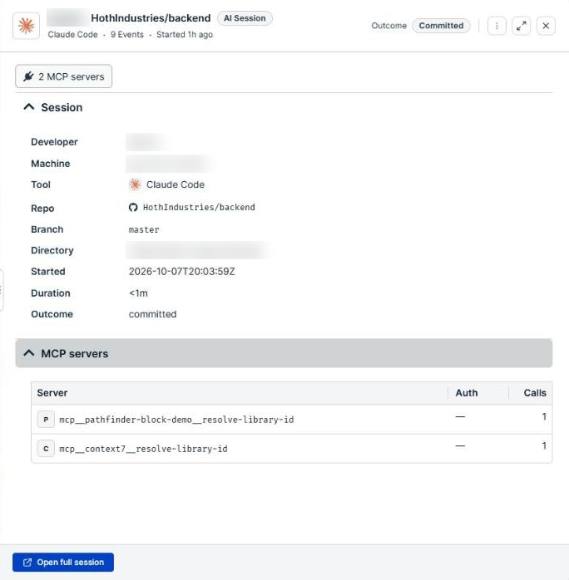569x580 pixels.
Task: Click the 2 MCP servers button
Action: [64, 76]
